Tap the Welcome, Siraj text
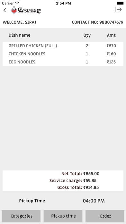 [x=19, y=22]
